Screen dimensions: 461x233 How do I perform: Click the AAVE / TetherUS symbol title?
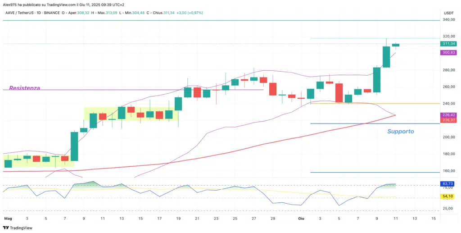(x=23, y=13)
